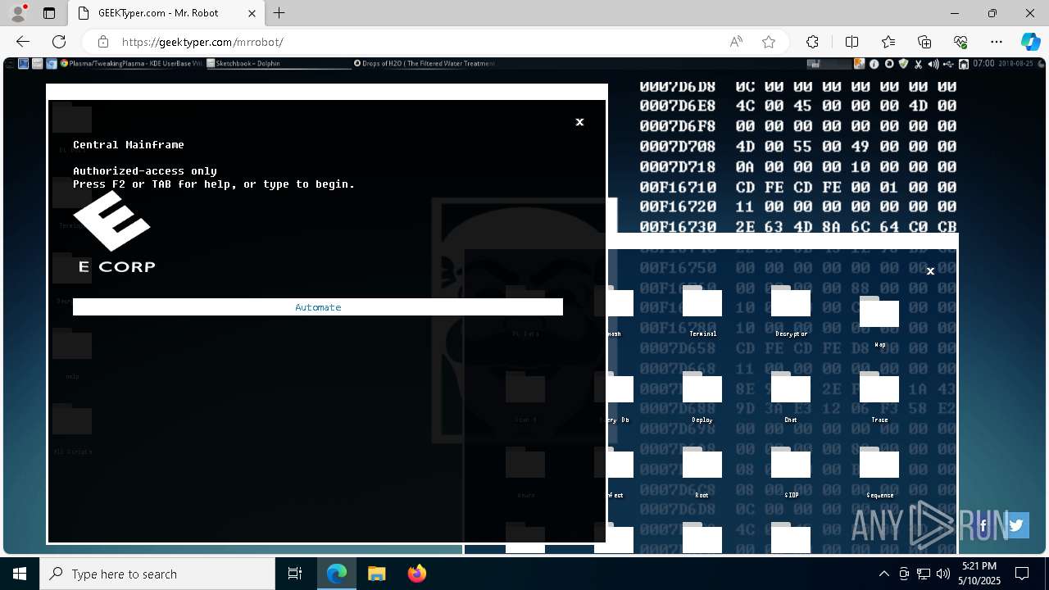Select the Drops of H2O taskbar entry
This screenshot has width=1049, height=590.
tap(425, 63)
